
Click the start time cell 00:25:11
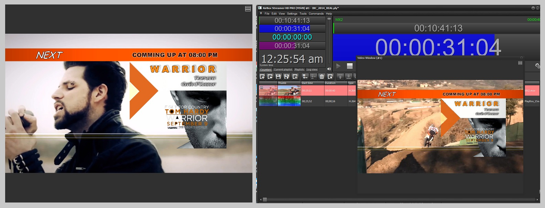313,91
